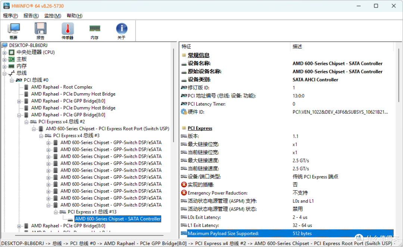Image resolution: width=403 pixels, height=247 pixels.
Task: Click the tree panel horizontal scrollbar
Action: (x=89, y=235)
